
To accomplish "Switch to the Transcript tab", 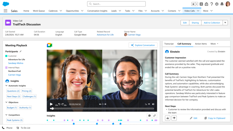I will coord(169,44).
